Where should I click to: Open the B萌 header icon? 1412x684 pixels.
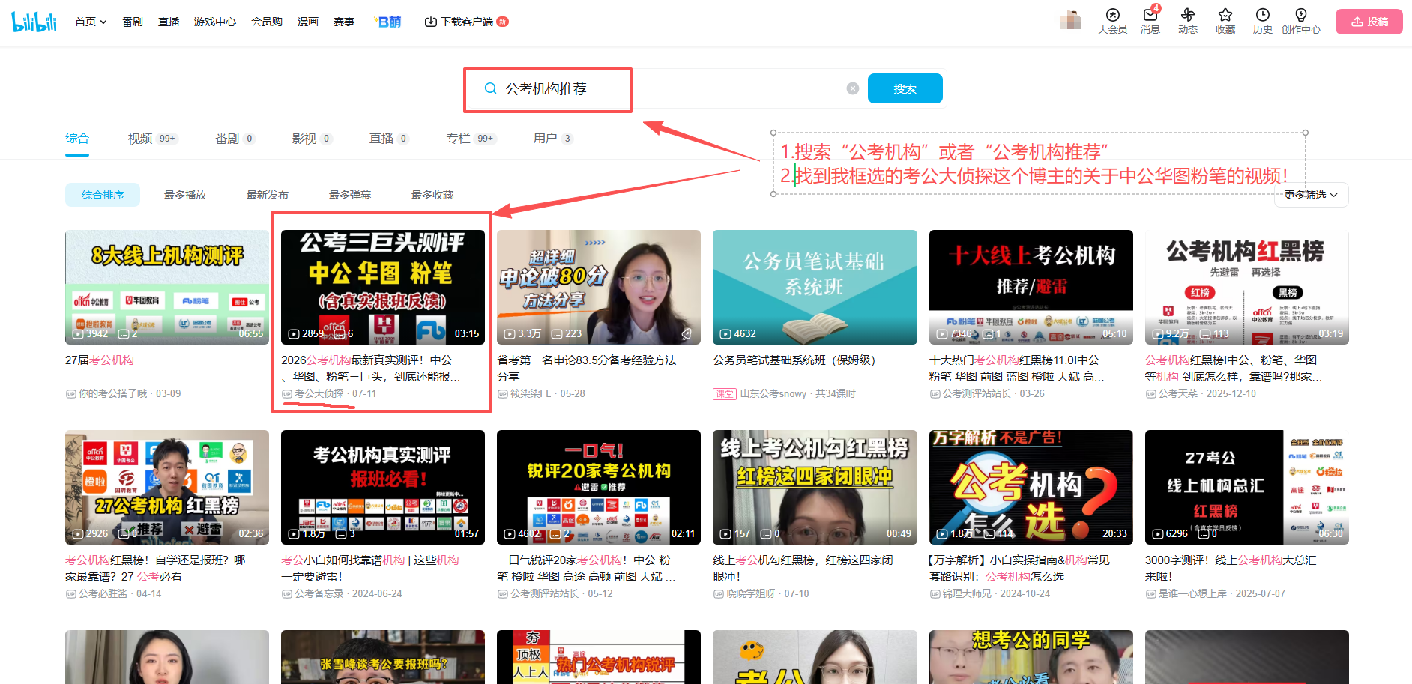tap(388, 22)
